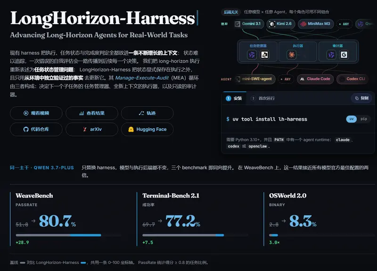Viewport: 377px width, 271px height.
Task: Click the orange starburst logo under 执行器
Action: click(291, 55)
